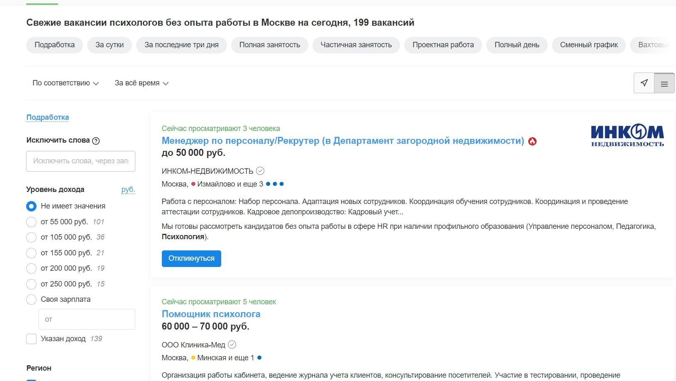Click the red Измайлово metro dot
This screenshot has height=381, width=676.
tap(193, 184)
